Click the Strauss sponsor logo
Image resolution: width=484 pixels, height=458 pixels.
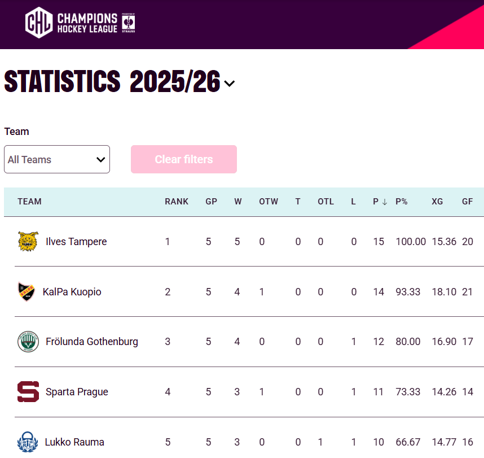129,23
